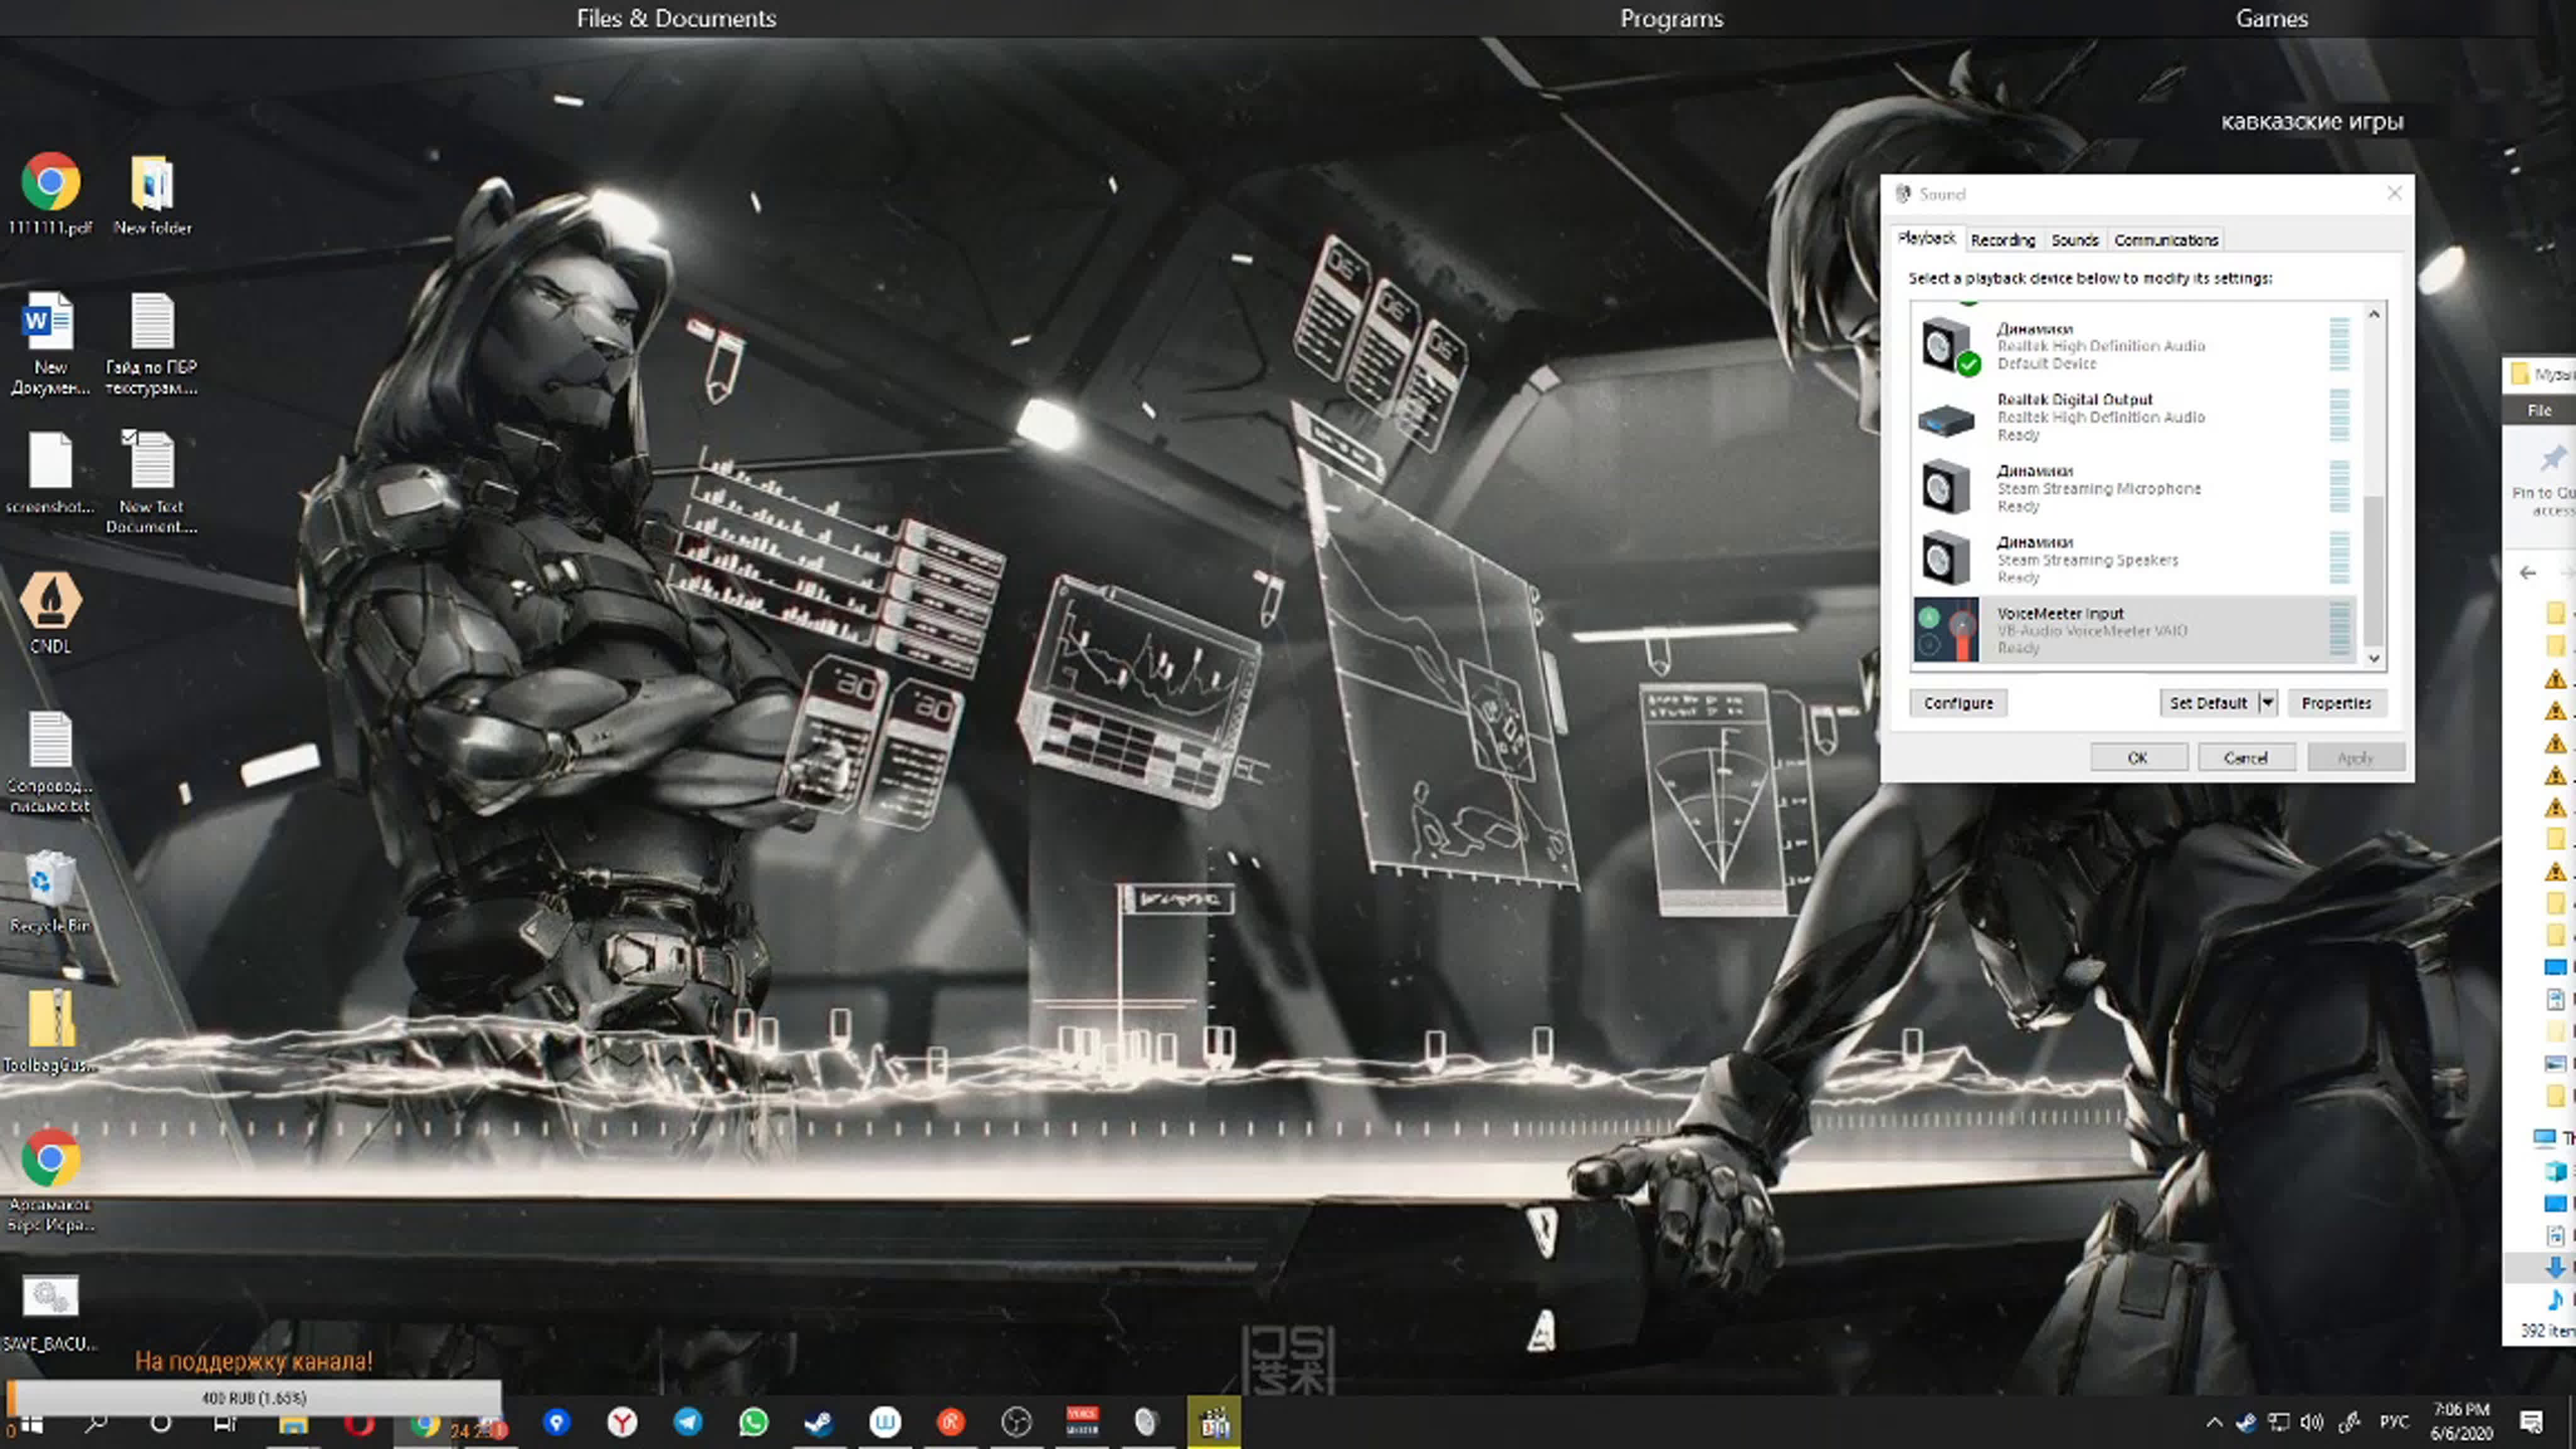
Task: Open WhatsApp from the taskbar
Action: point(754,1422)
